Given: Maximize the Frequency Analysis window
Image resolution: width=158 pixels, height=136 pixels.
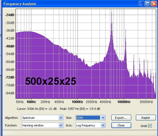Looking at the screenshot, I should 148,4.
